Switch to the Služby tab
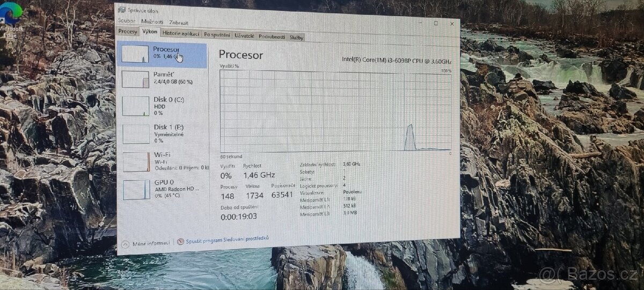644x290 pixels. click(x=296, y=38)
